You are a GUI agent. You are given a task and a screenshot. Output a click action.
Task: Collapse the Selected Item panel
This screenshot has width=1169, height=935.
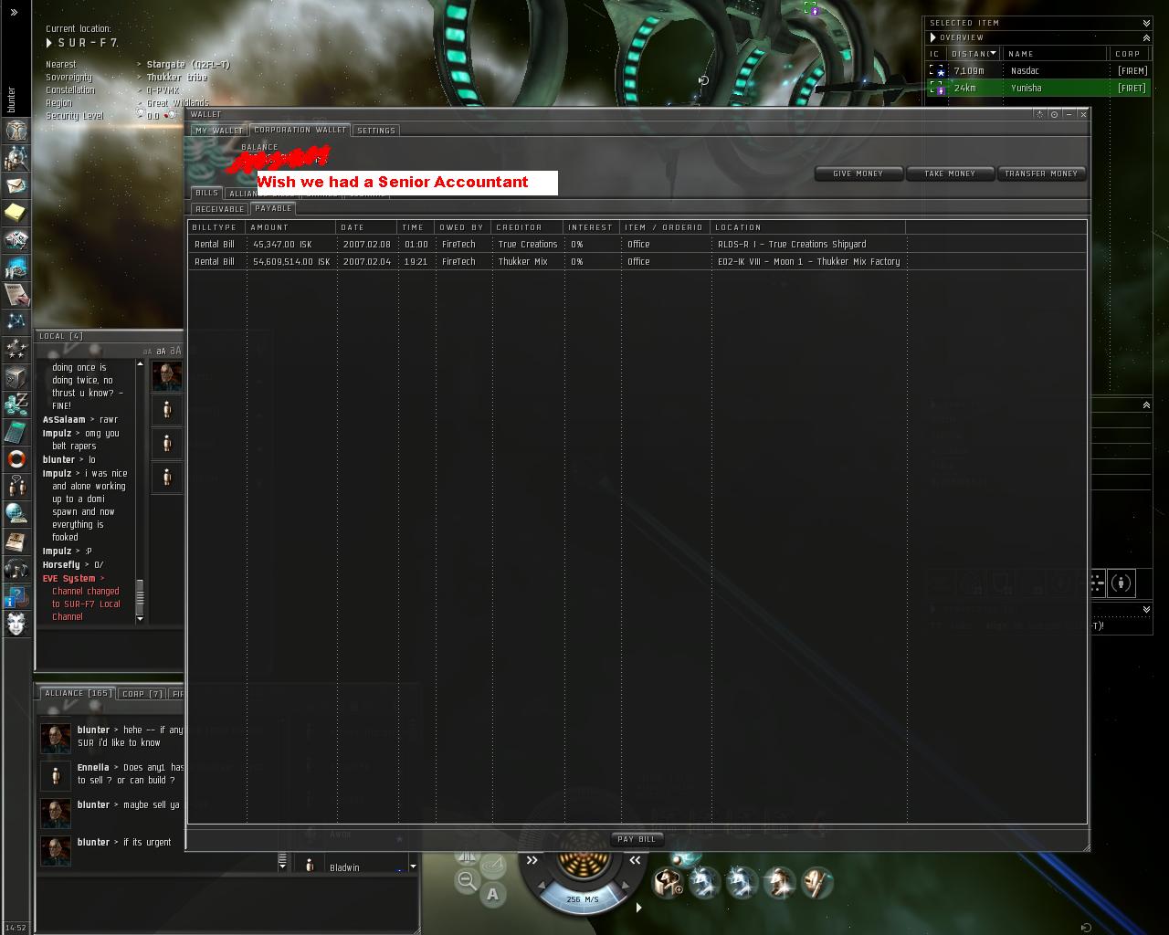pyautogui.click(x=1146, y=23)
